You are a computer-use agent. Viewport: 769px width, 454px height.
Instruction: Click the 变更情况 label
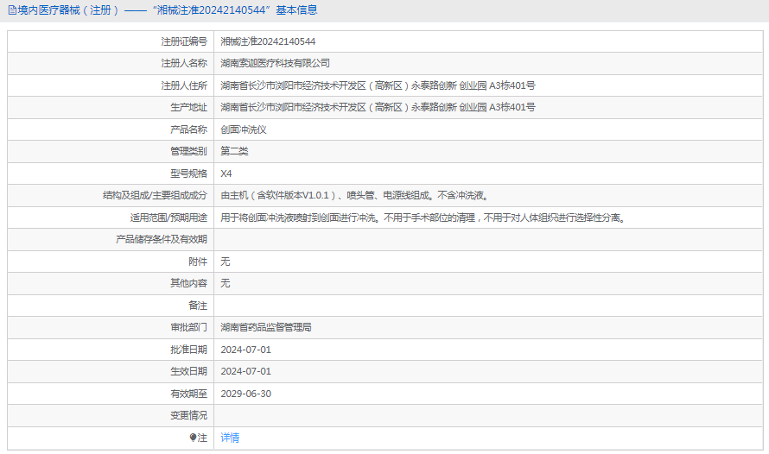coord(188,415)
